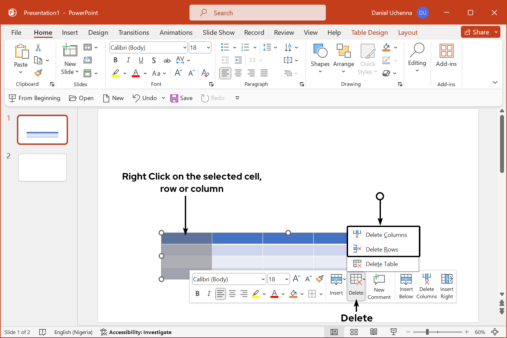Image resolution: width=507 pixels, height=338 pixels.
Task: Choose Delete Rows from the menu
Action: click(382, 250)
